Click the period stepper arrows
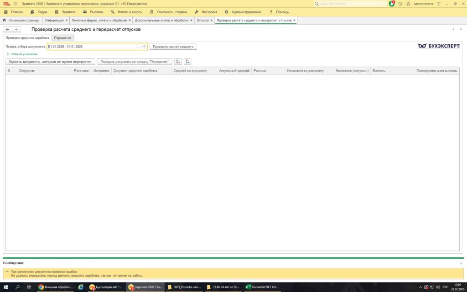The width and height of the screenshot is (467, 292). 145,47
